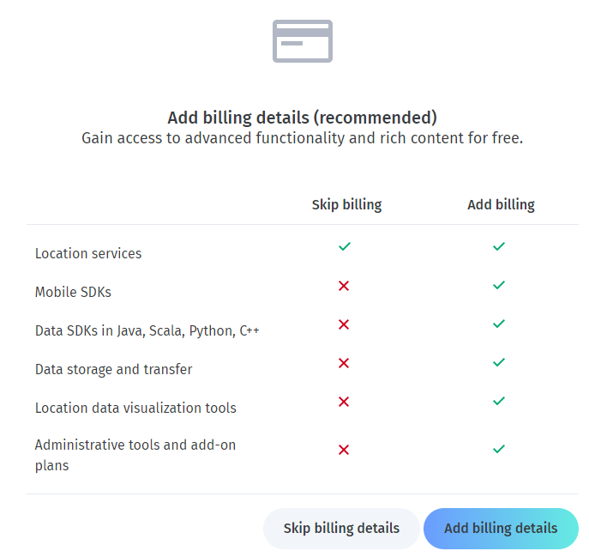Click the Add billing details (recommended) heading
Image resolution: width=589 pixels, height=557 pixels.
303,118
